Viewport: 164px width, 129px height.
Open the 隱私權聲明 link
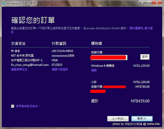(x=136, y=28)
